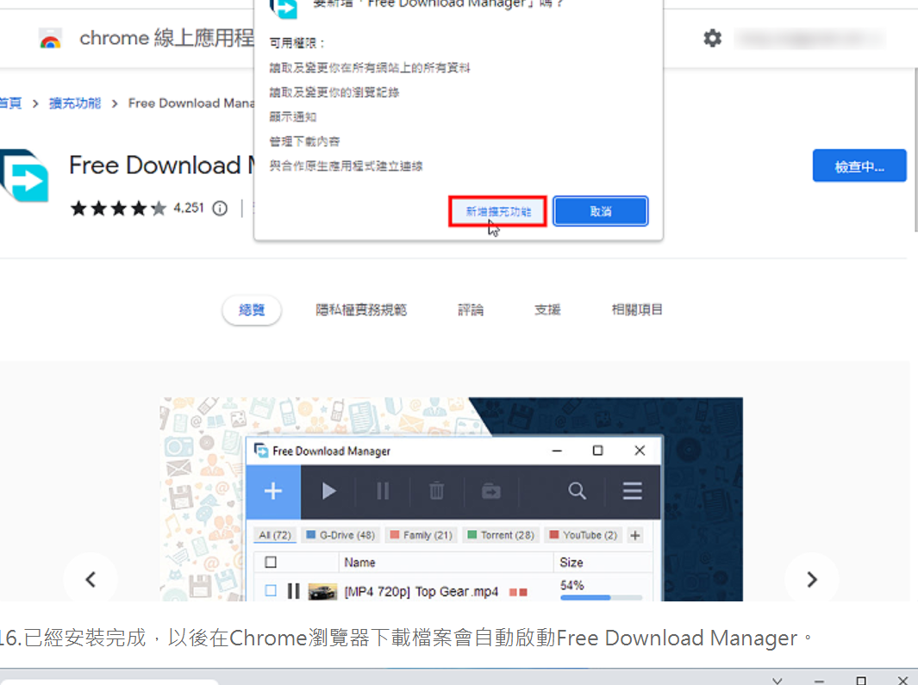
Task: Select the Family (21) tag filter
Action: pos(422,535)
